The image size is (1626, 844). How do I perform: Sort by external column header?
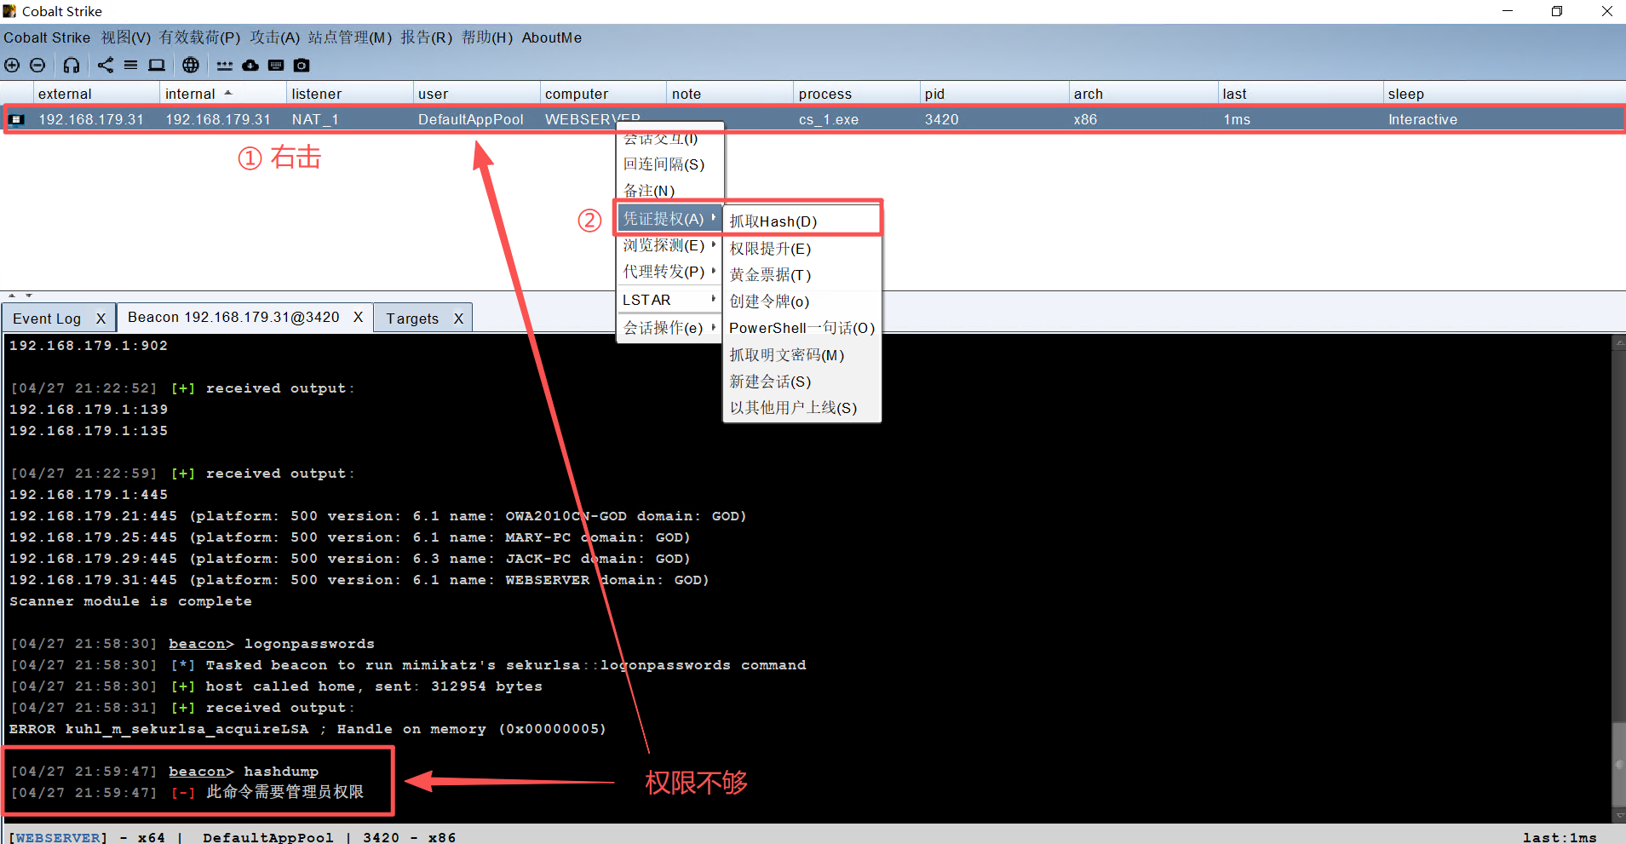tap(96, 94)
